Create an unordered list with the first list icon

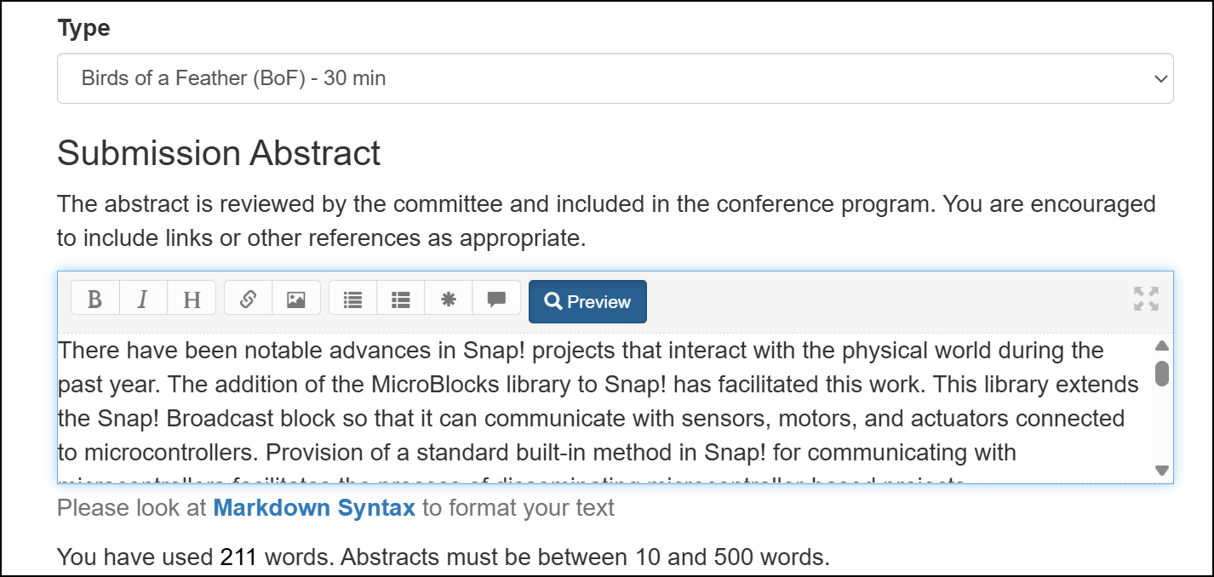tap(352, 299)
